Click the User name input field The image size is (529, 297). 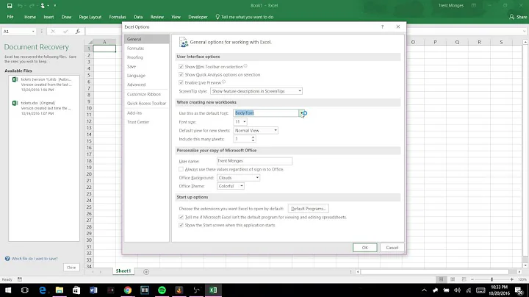pyautogui.click(x=254, y=161)
